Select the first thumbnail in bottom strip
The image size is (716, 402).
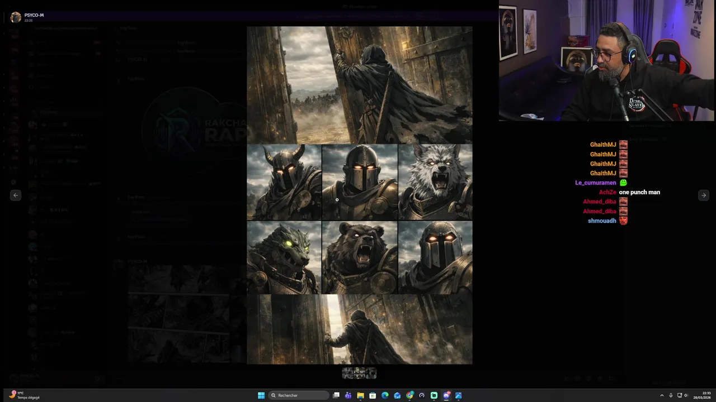[347, 373]
